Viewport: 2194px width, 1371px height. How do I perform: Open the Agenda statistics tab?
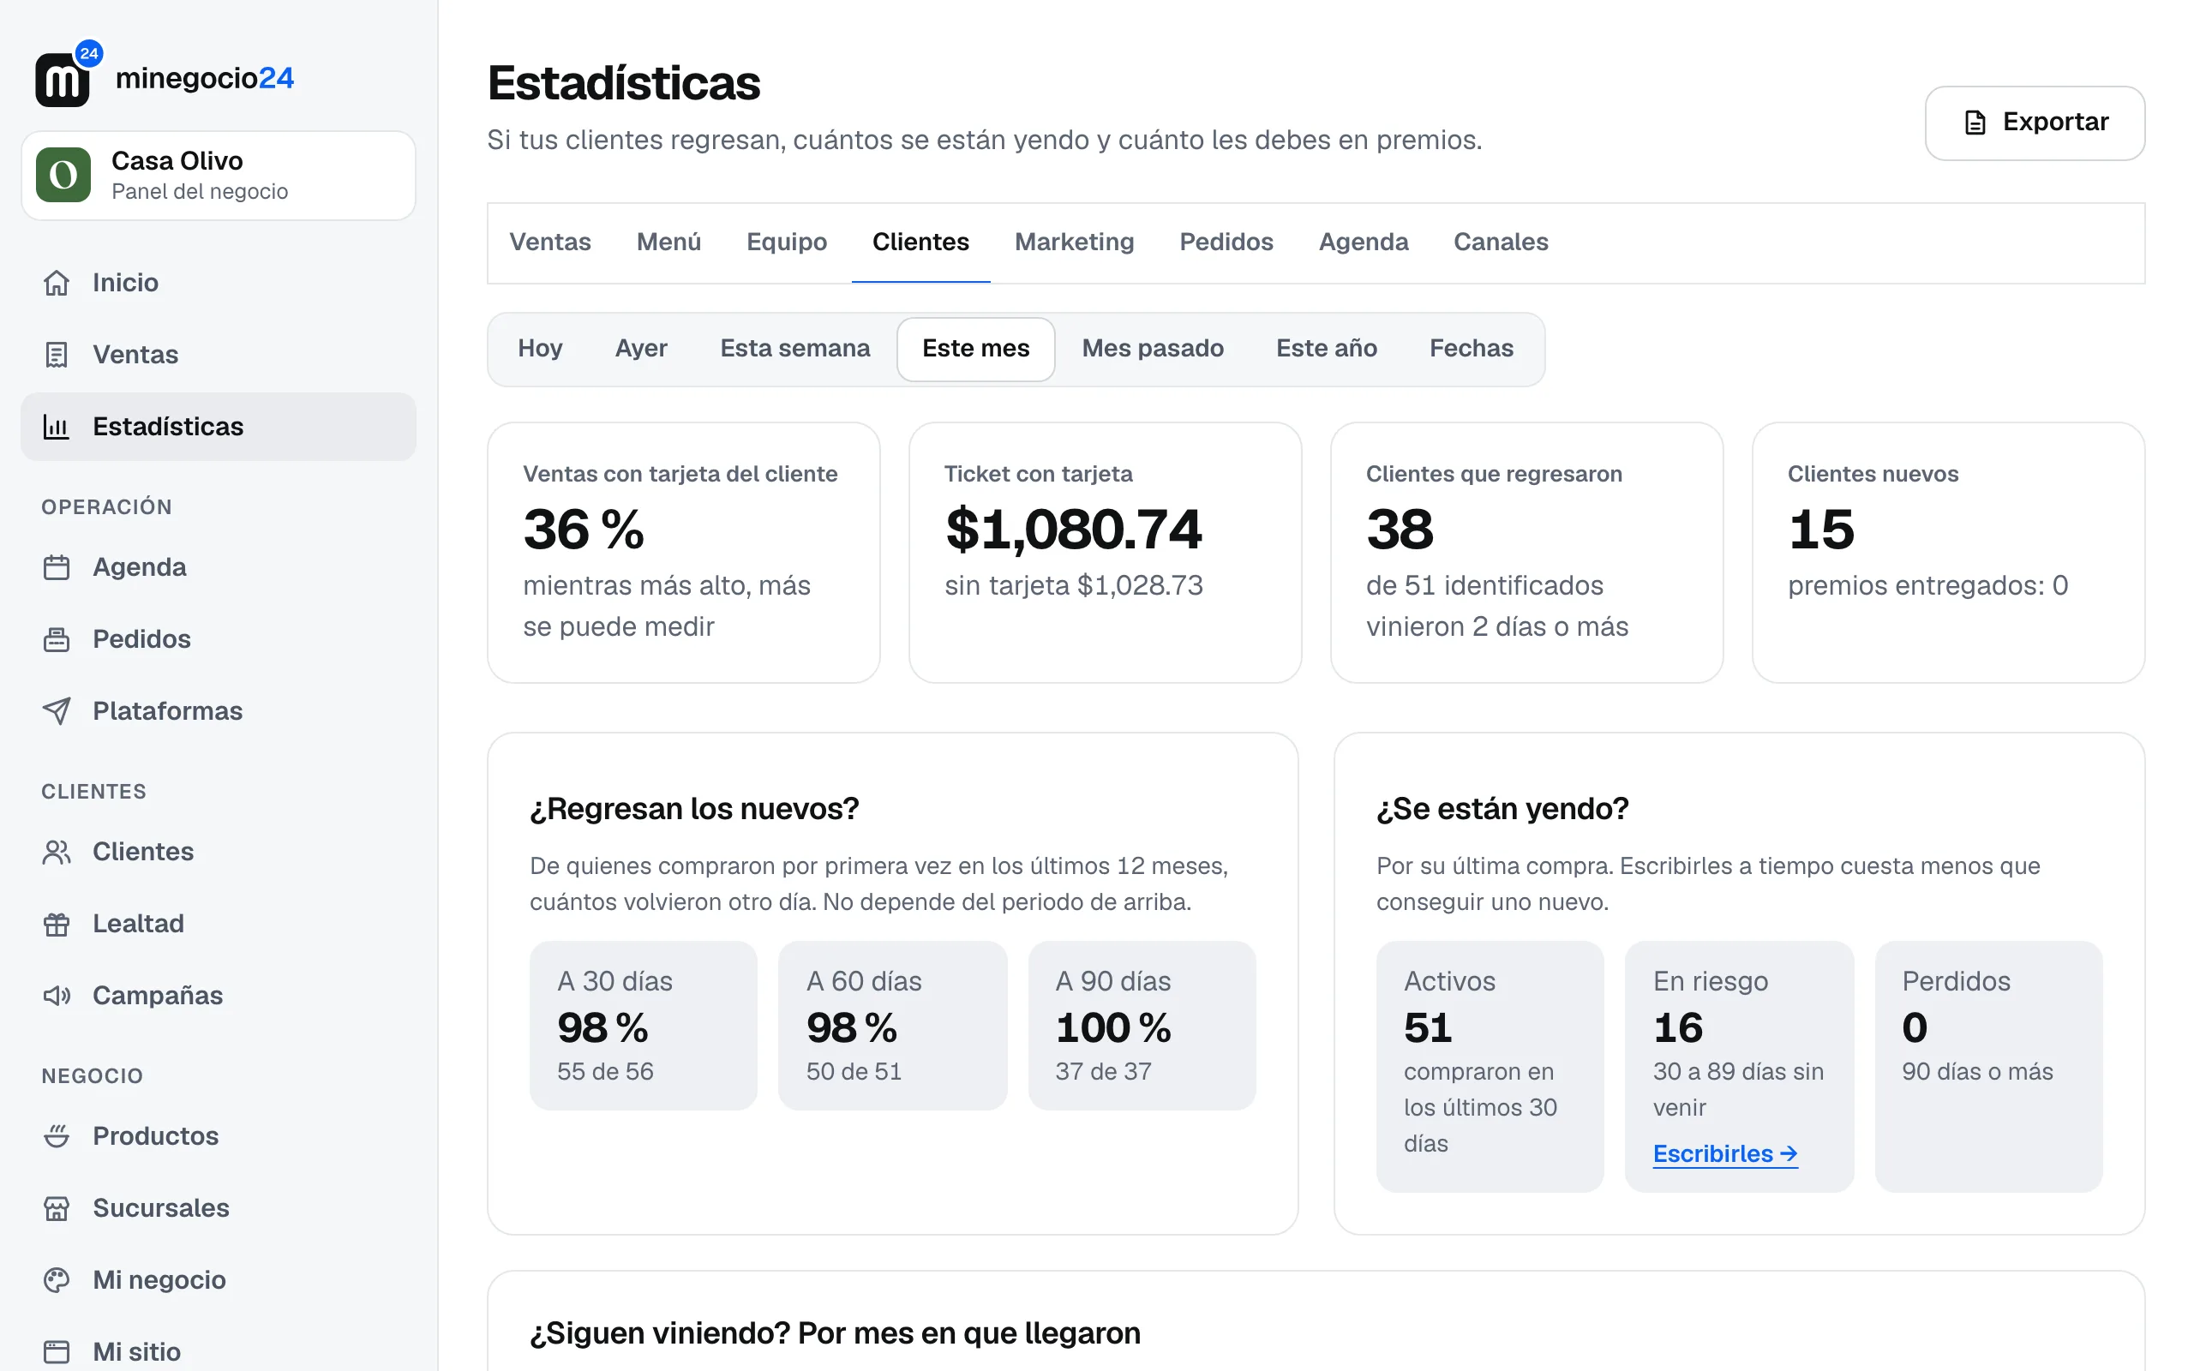click(x=1363, y=242)
